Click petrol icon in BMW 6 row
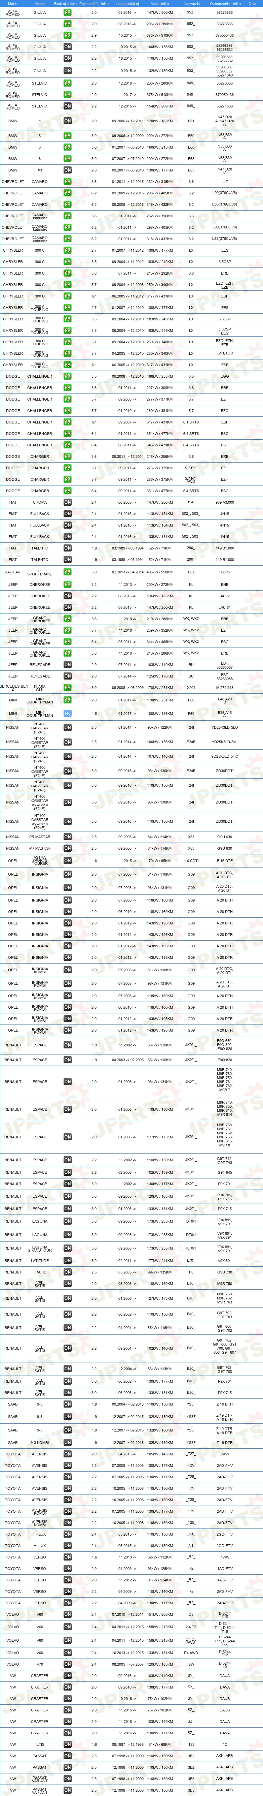The image size is (263, 1796). point(68,159)
